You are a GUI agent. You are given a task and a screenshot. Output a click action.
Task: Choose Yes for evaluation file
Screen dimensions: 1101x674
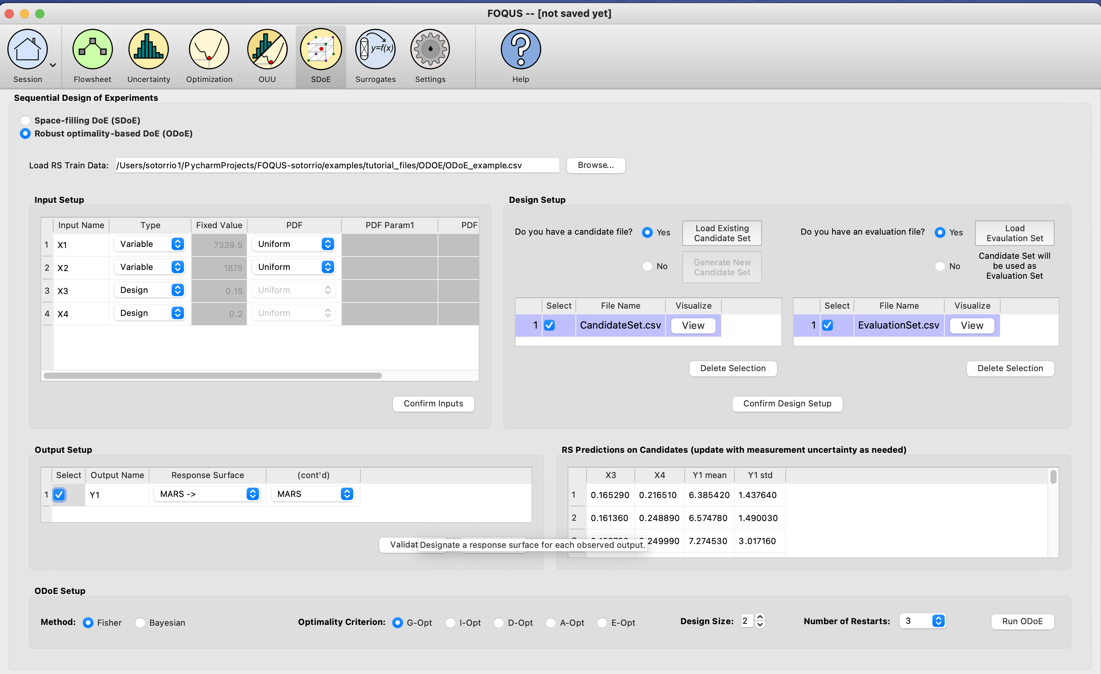[x=940, y=232]
